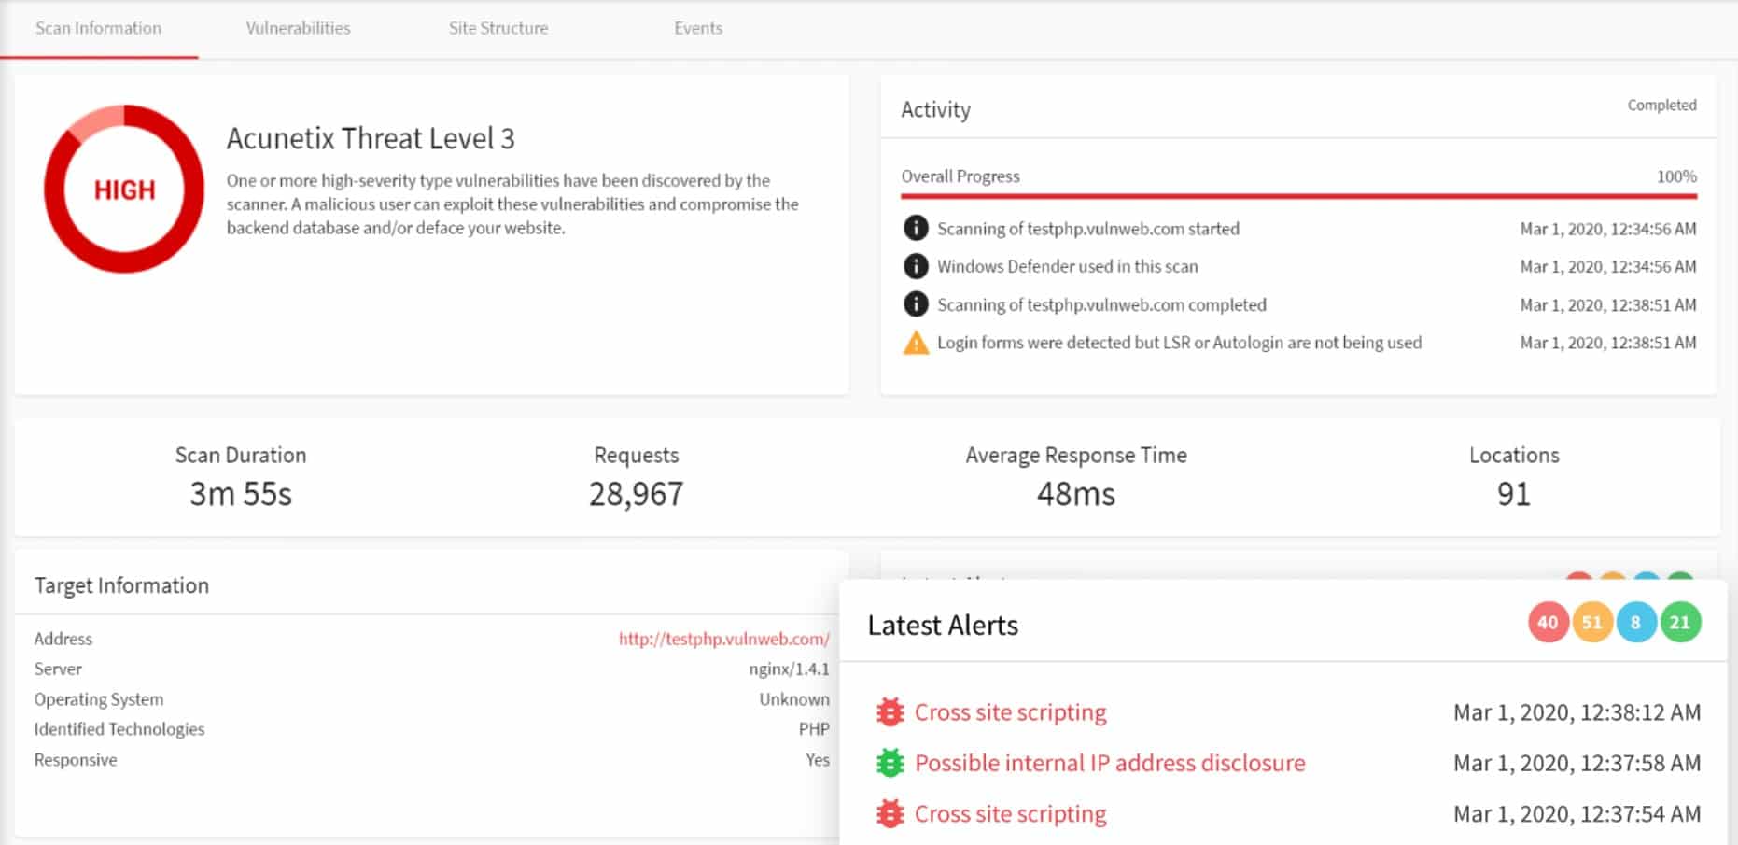Click the Requests count 28,967
1738x845 pixels.
636,494
